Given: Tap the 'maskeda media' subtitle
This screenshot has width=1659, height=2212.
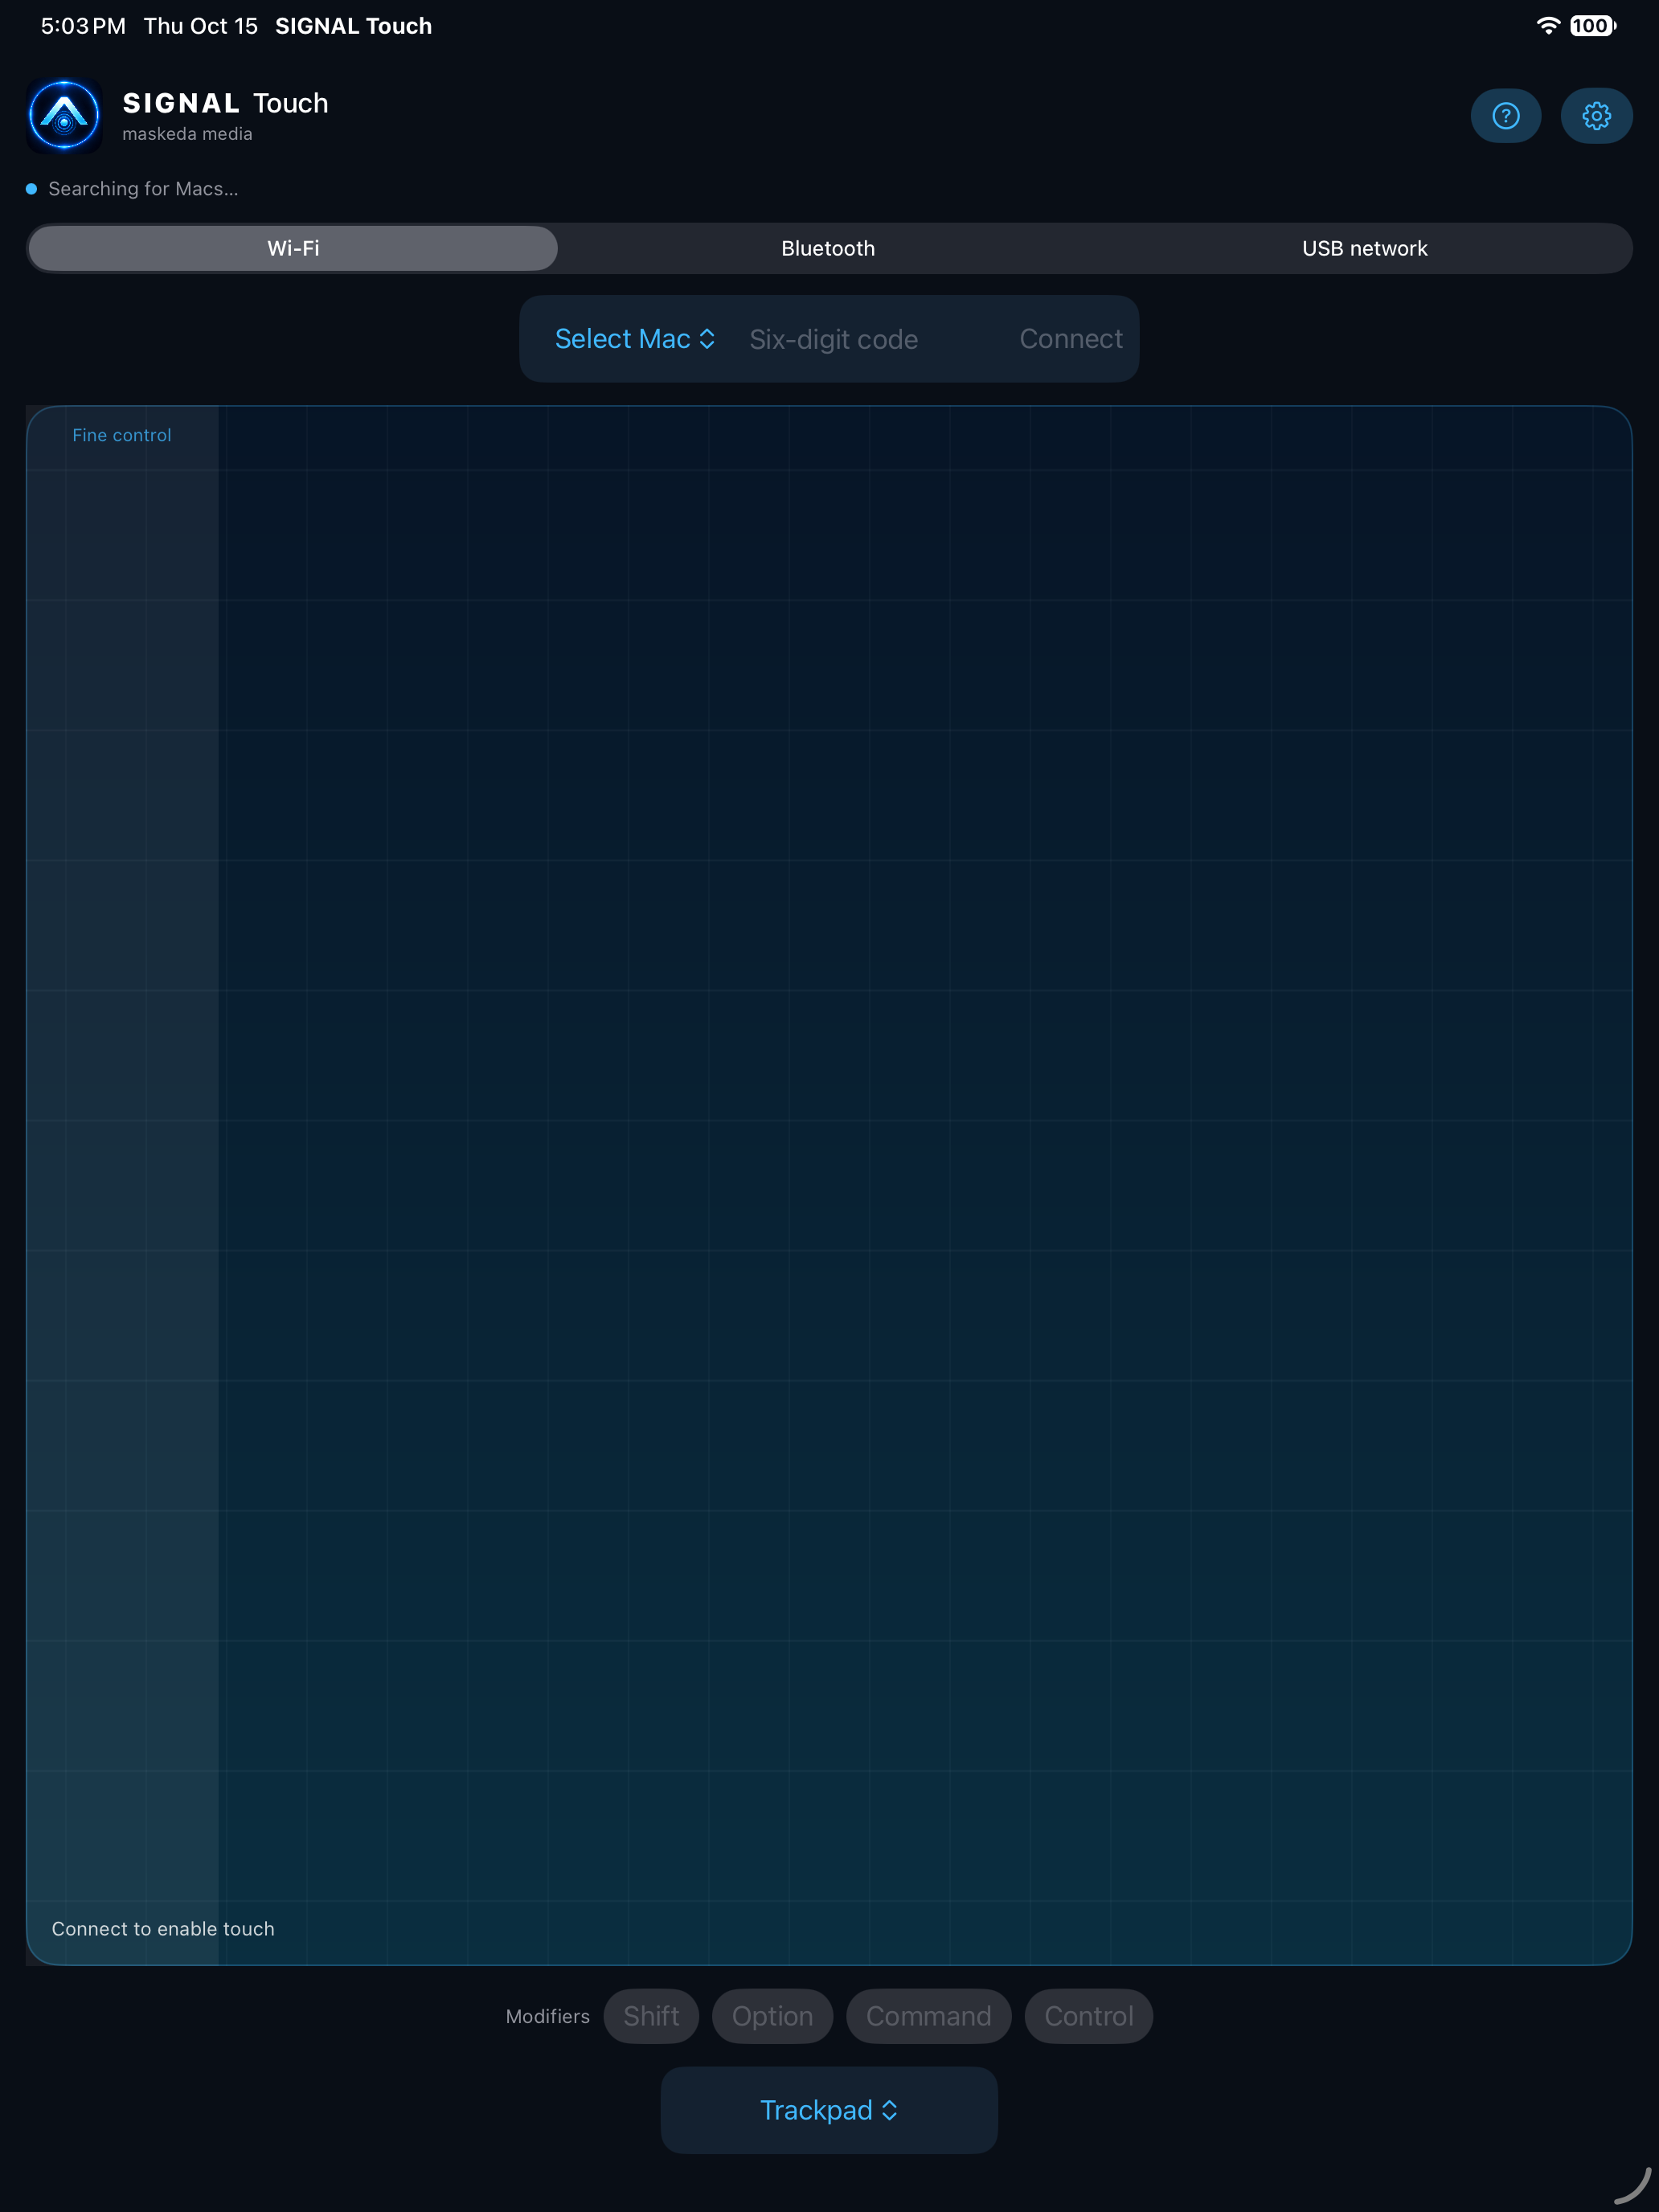Looking at the screenshot, I should coord(187,134).
